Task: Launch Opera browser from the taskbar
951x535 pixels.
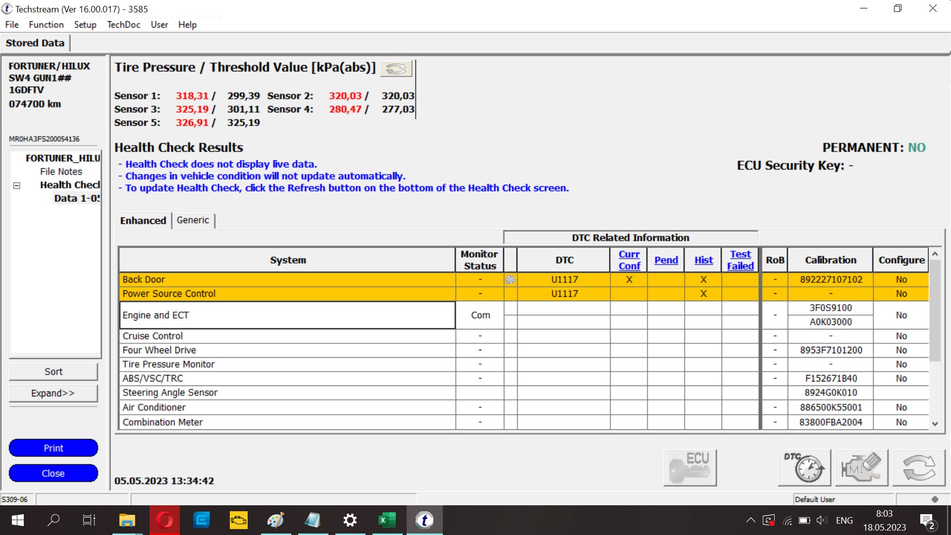Action: tap(164, 520)
